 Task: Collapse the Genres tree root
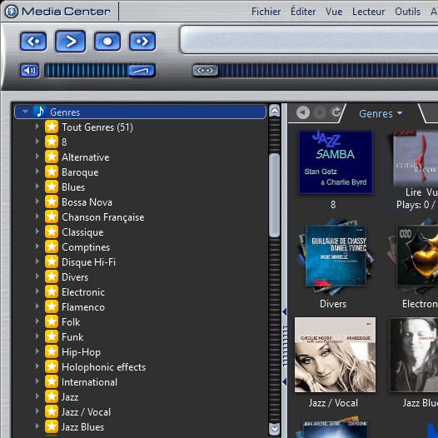[26, 112]
